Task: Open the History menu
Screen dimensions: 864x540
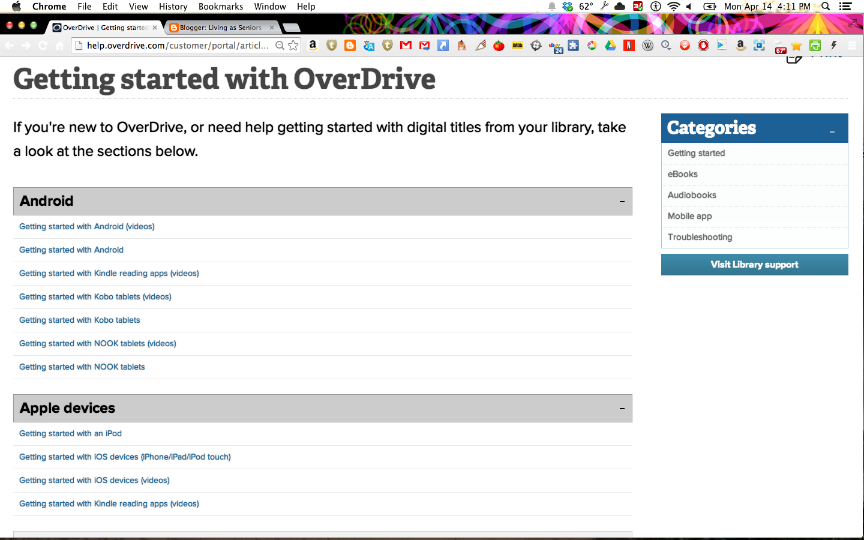Action: click(x=173, y=7)
